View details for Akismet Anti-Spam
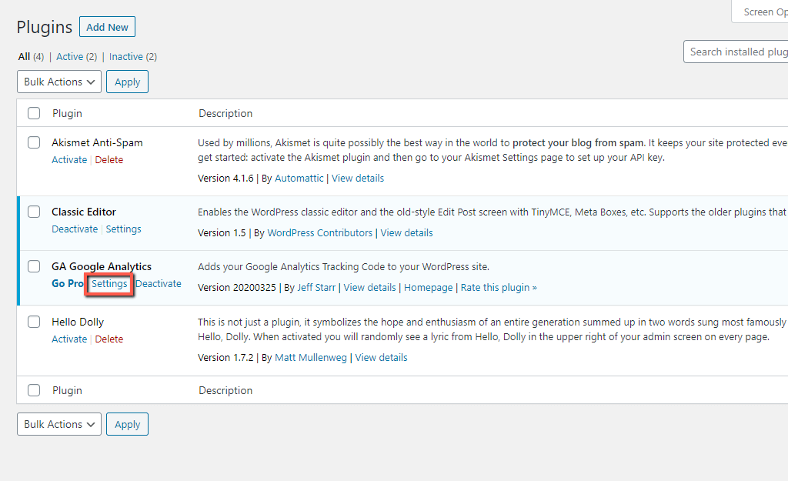Image resolution: width=788 pixels, height=481 pixels. pos(358,179)
